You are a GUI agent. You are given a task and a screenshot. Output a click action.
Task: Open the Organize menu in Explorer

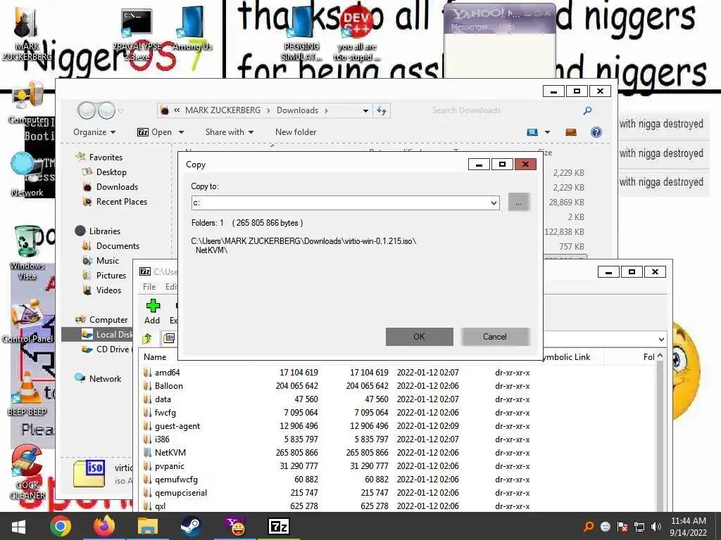pos(94,132)
